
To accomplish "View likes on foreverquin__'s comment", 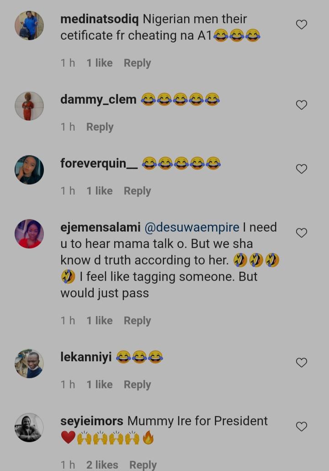I will point(100,191).
